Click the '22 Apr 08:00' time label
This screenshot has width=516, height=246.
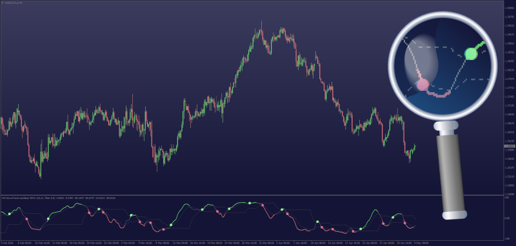click(x=370, y=243)
